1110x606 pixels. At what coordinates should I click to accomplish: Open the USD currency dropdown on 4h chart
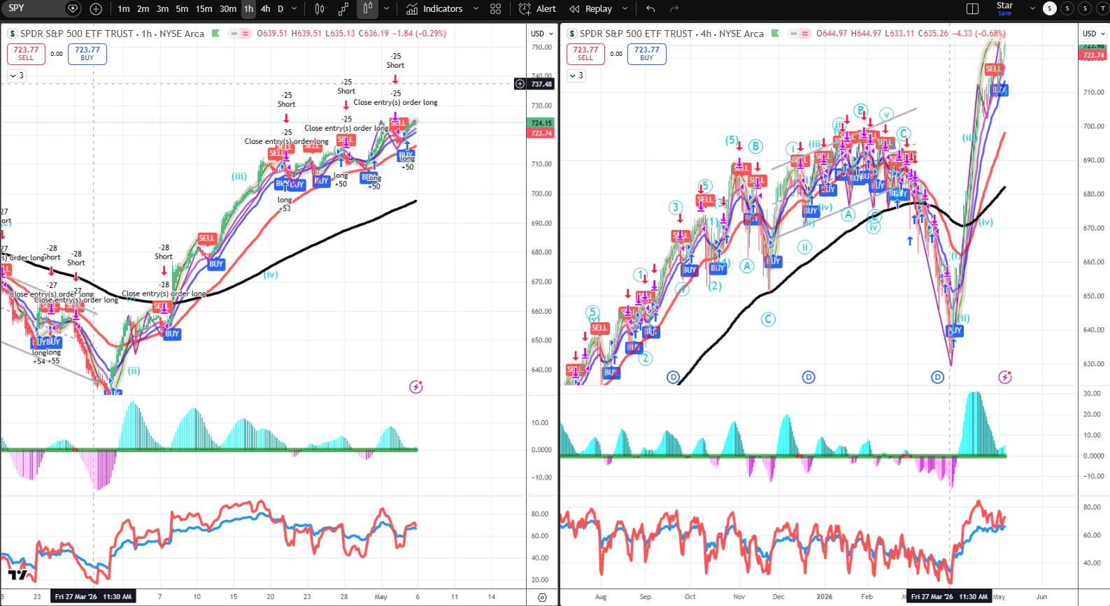tap(1093, 34)
